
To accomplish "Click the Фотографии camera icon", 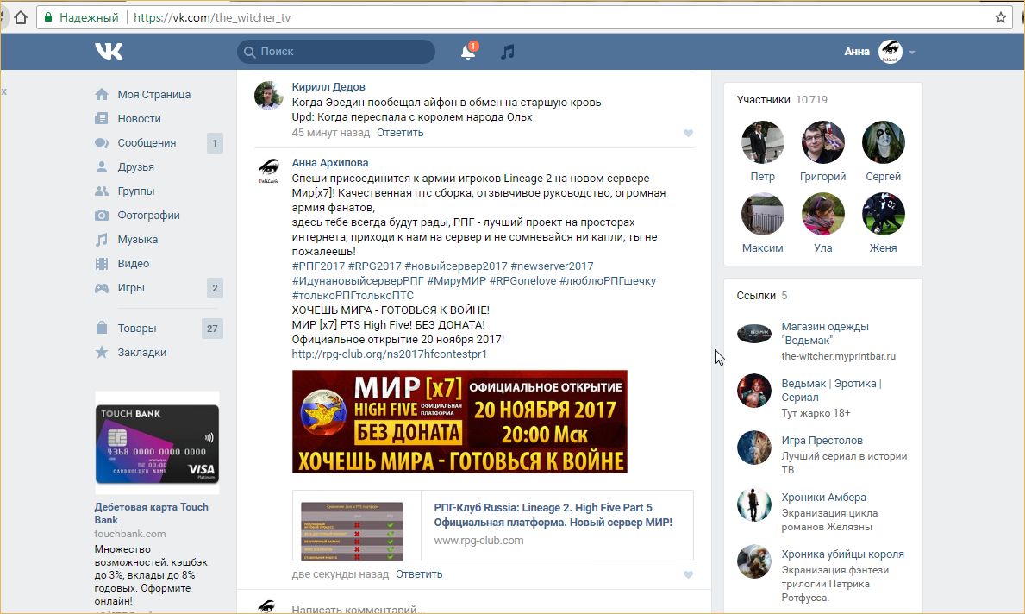I will 102,215.
